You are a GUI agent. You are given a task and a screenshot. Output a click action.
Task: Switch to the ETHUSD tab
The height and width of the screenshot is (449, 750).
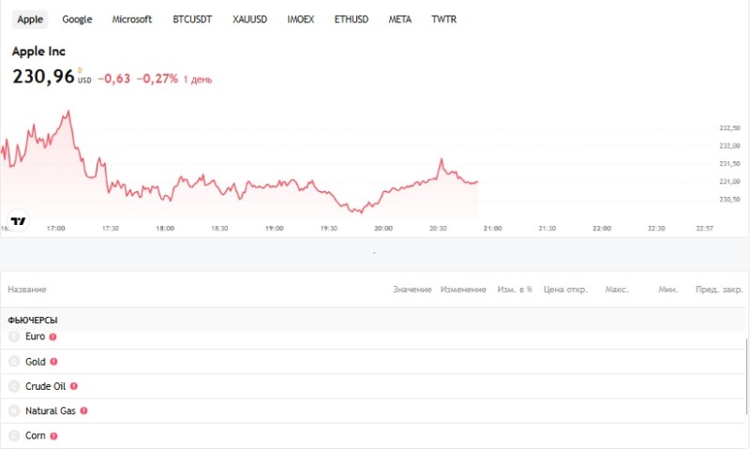point(351,20)
